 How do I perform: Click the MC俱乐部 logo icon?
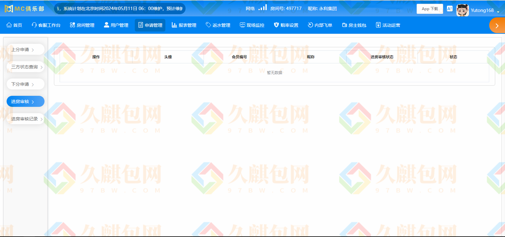pyautogui.click(x=9, y=9)
